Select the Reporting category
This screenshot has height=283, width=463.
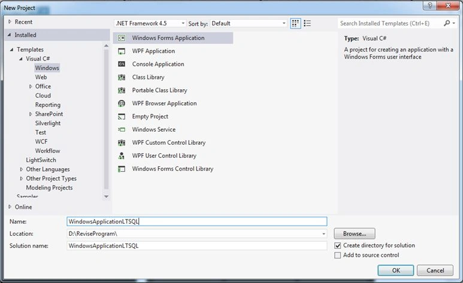click(48, 105)
